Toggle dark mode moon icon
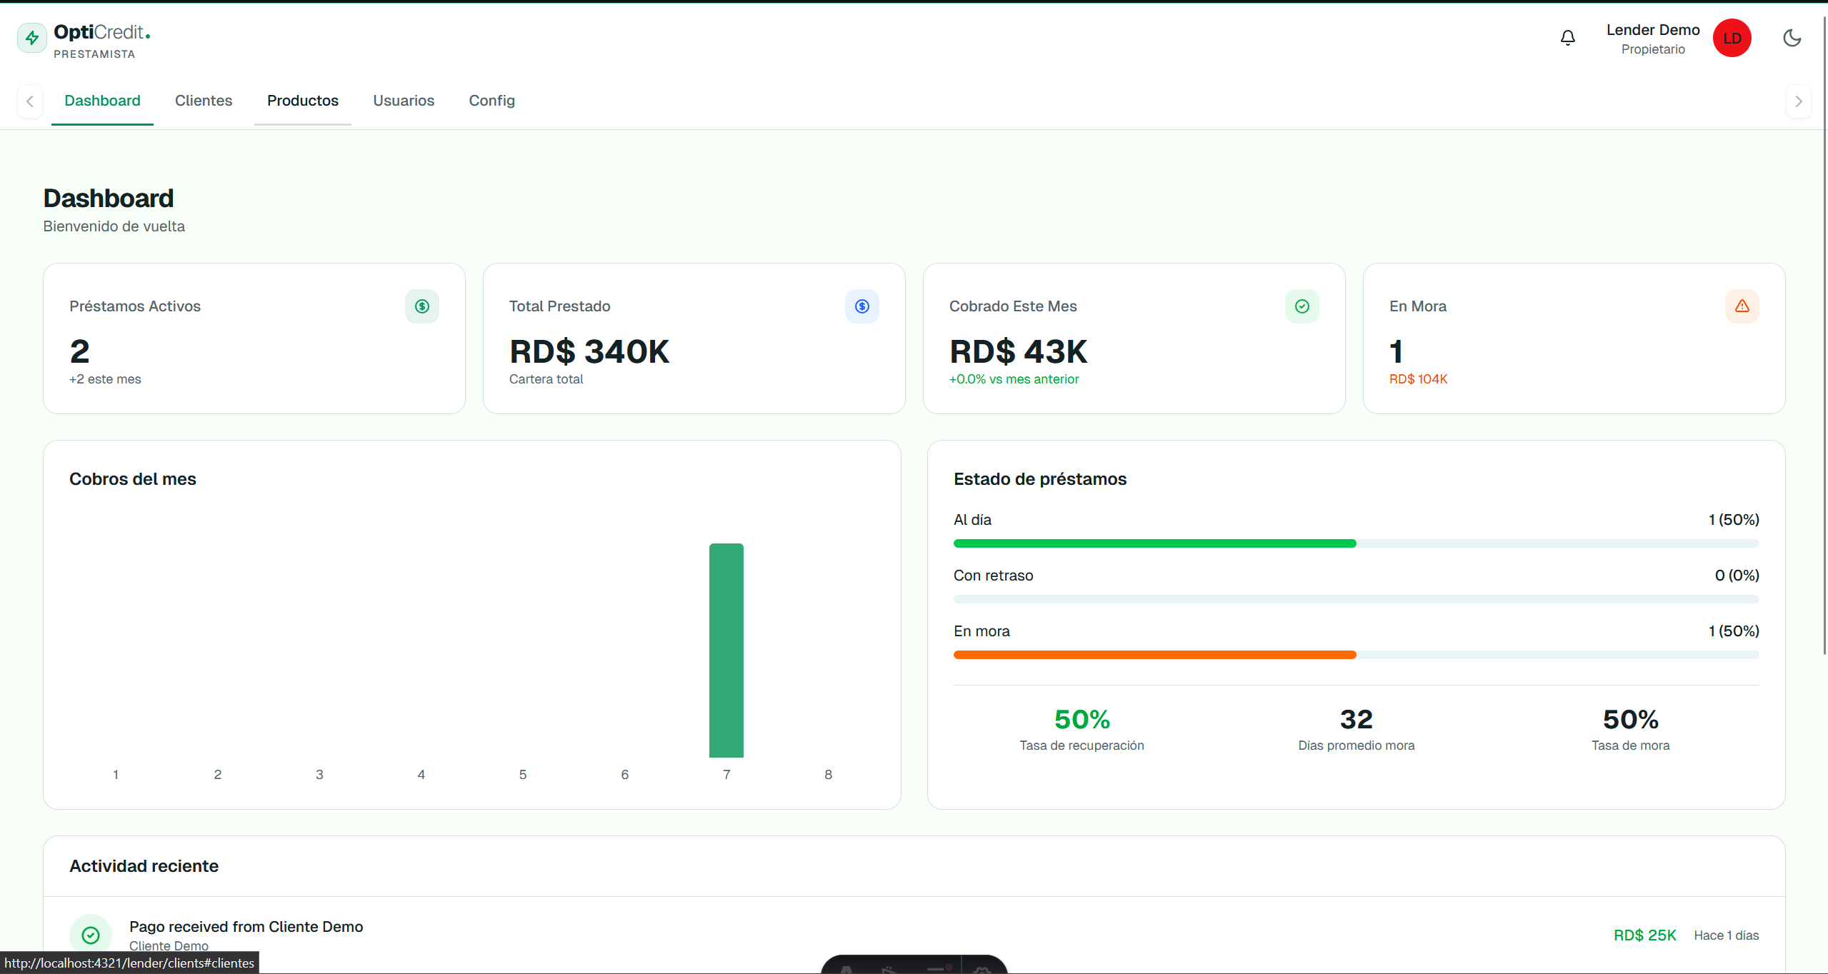The image size is (1828, 974). coord(1792,38)
